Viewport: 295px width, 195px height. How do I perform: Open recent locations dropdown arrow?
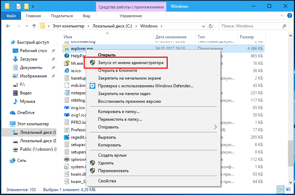pyautogui.click(x=27, y=26)
